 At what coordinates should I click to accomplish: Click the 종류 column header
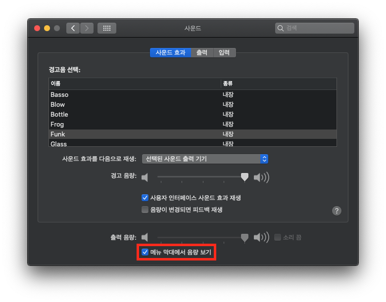coord(279,84)
